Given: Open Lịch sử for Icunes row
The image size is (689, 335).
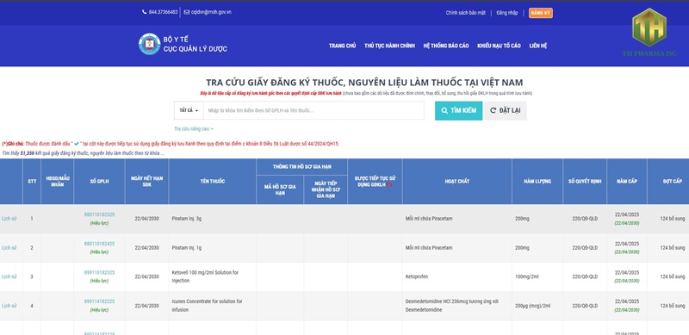Looking at the screenshot, I should click(x=9, y=306).
